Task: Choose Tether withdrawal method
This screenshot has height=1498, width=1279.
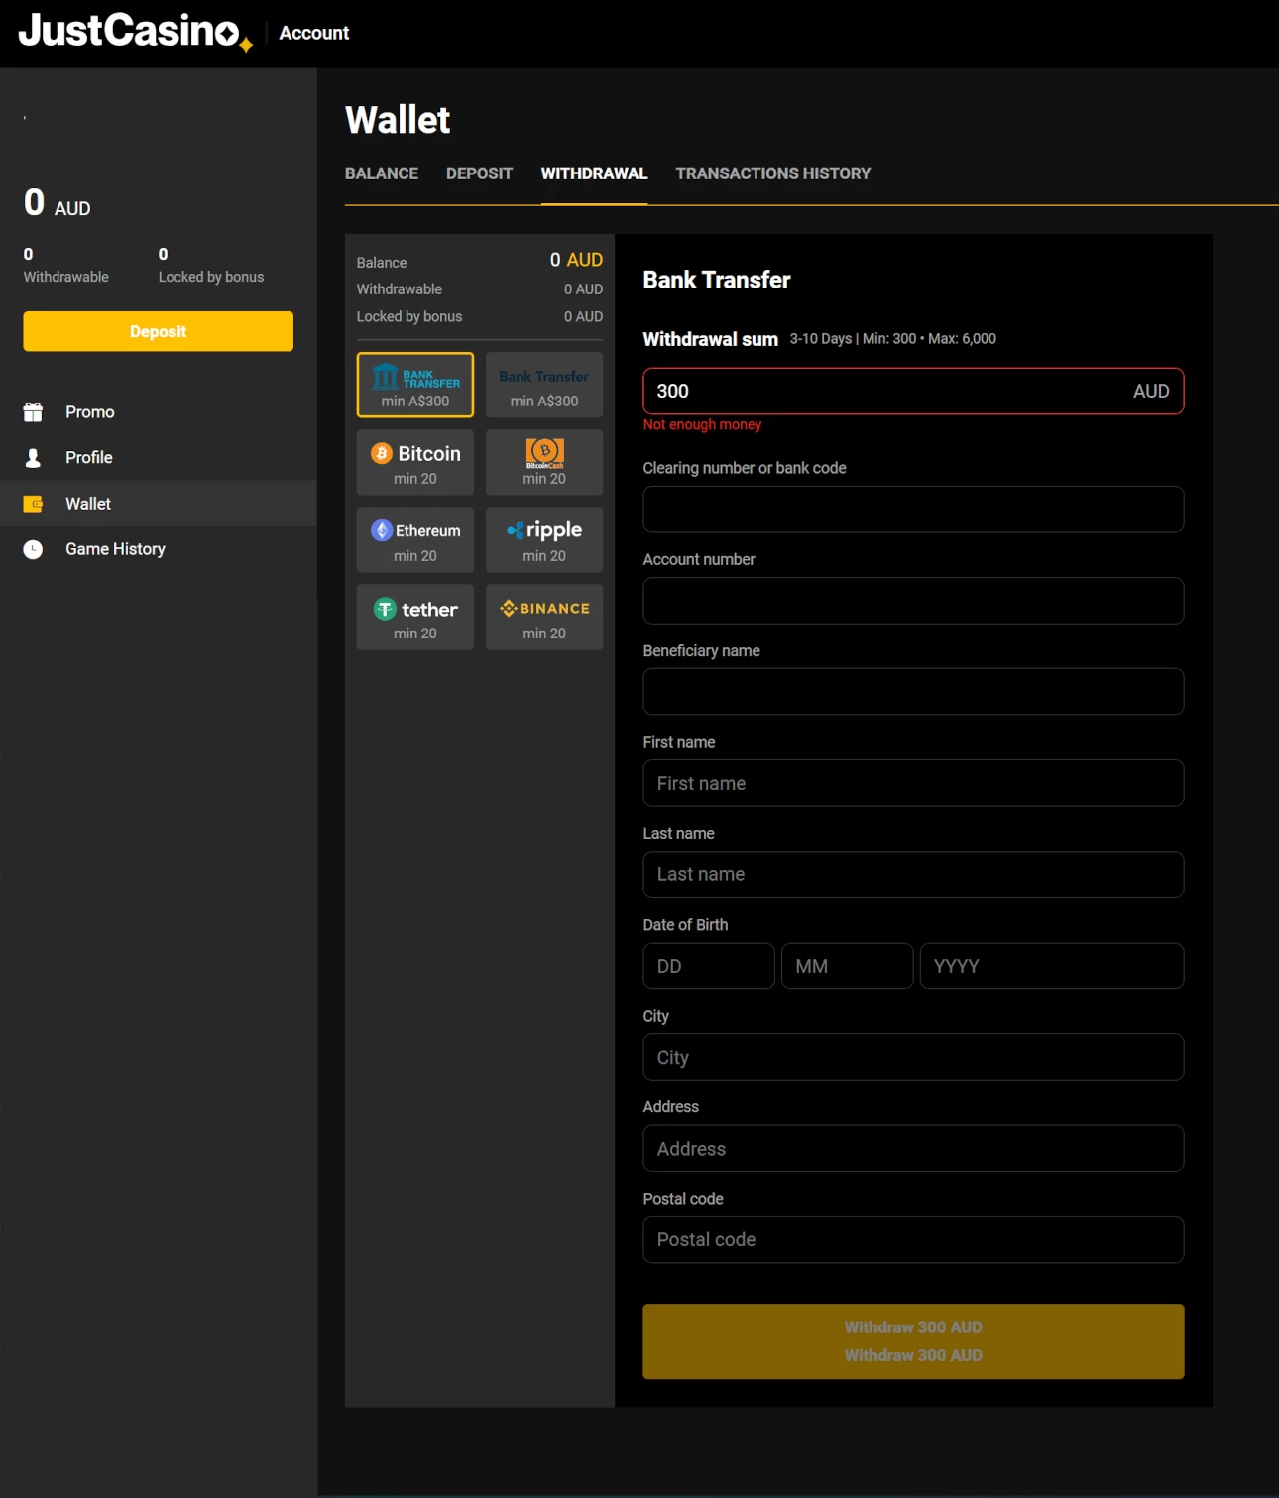Action: pos(415,617)
